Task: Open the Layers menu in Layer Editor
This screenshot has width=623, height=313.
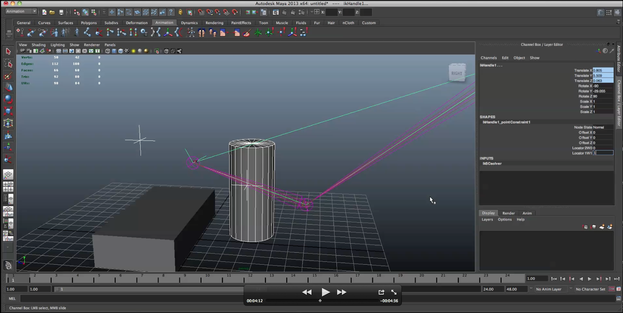Action: click(x=487, y=220)
